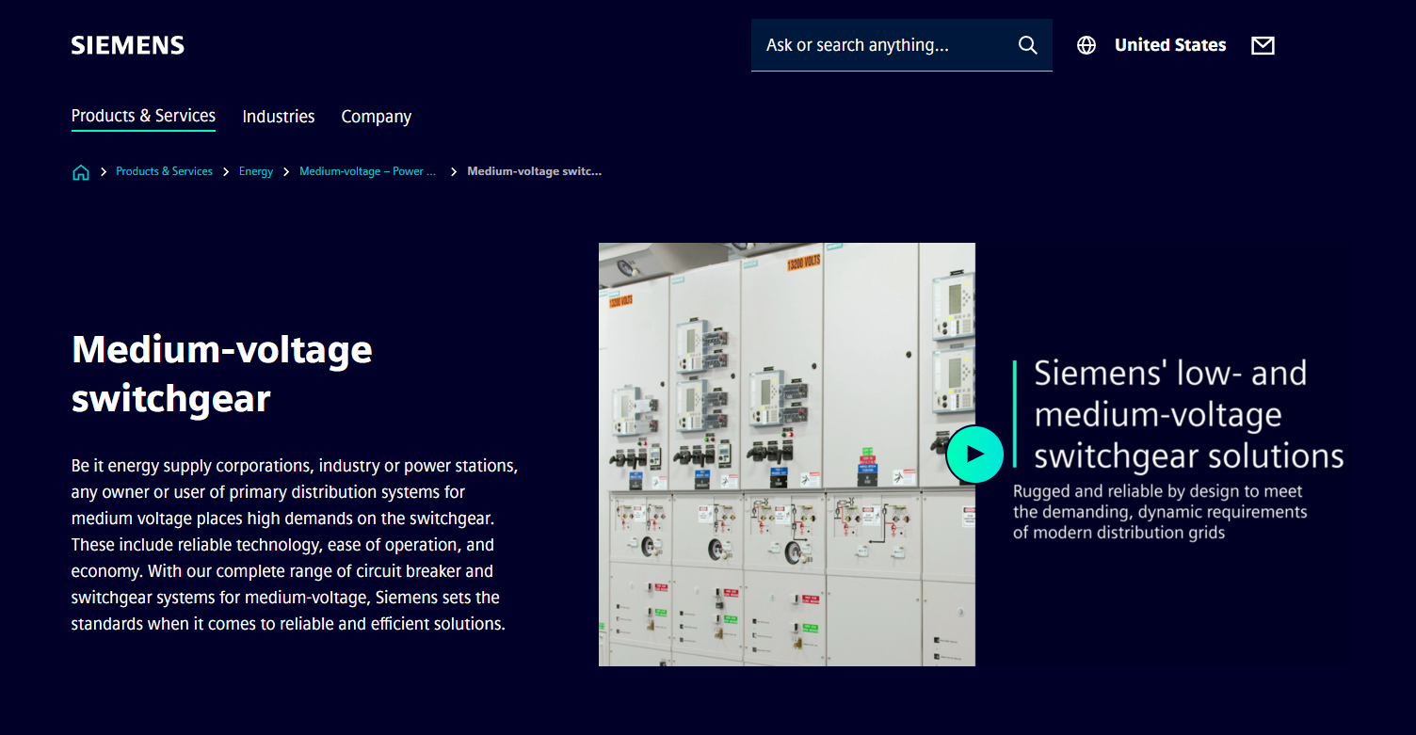
Task: Click Medium-voltage – Power breadcrumb link
Action: pyautogui.click(x=368, y=171)
